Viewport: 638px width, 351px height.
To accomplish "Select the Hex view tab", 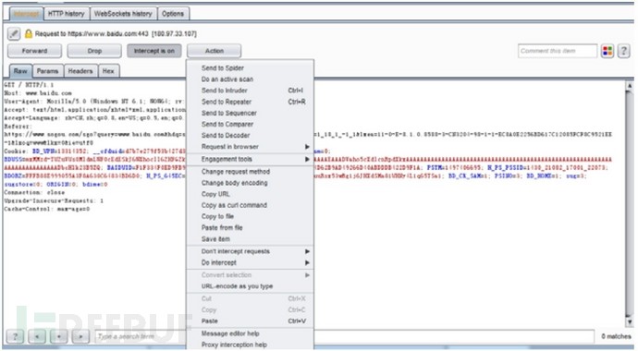I will pos(108,71).
